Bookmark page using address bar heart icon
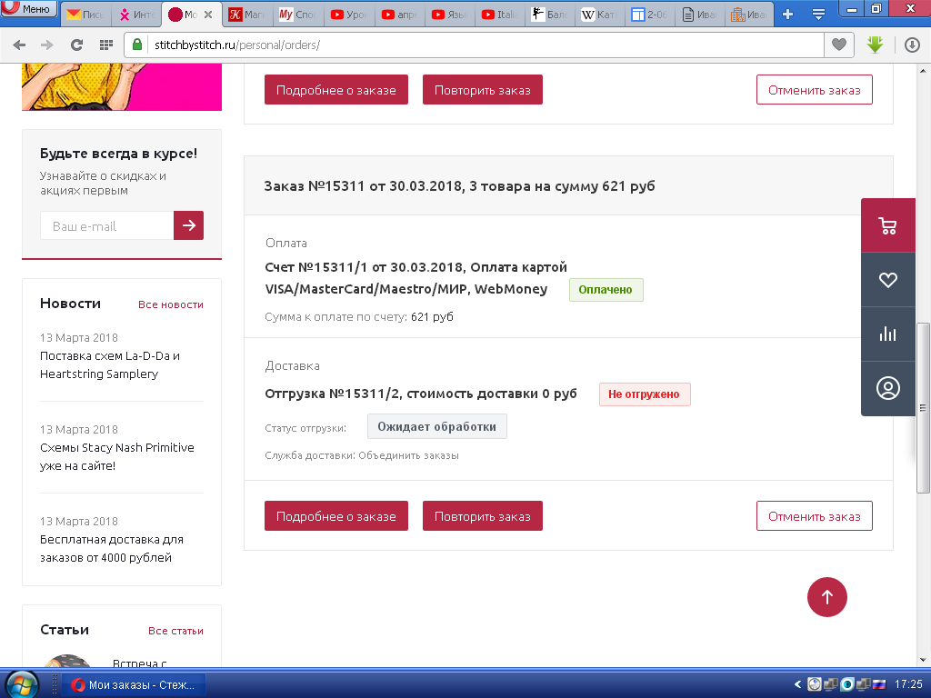This screenshot has width=931, height=698. [x=838, y=45]
